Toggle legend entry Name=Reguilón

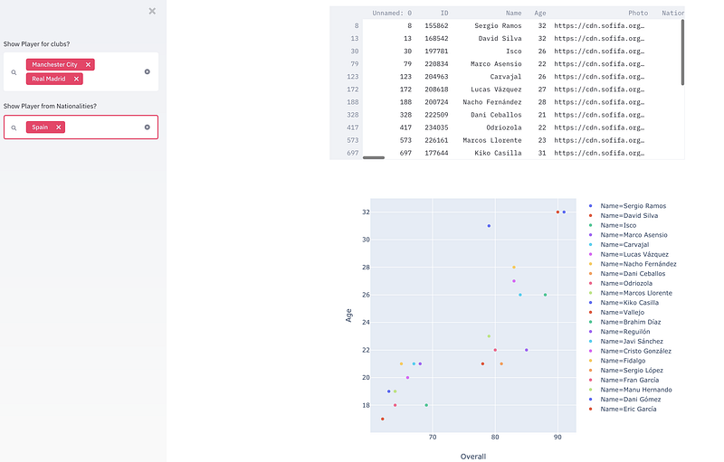tap(624, 332)
